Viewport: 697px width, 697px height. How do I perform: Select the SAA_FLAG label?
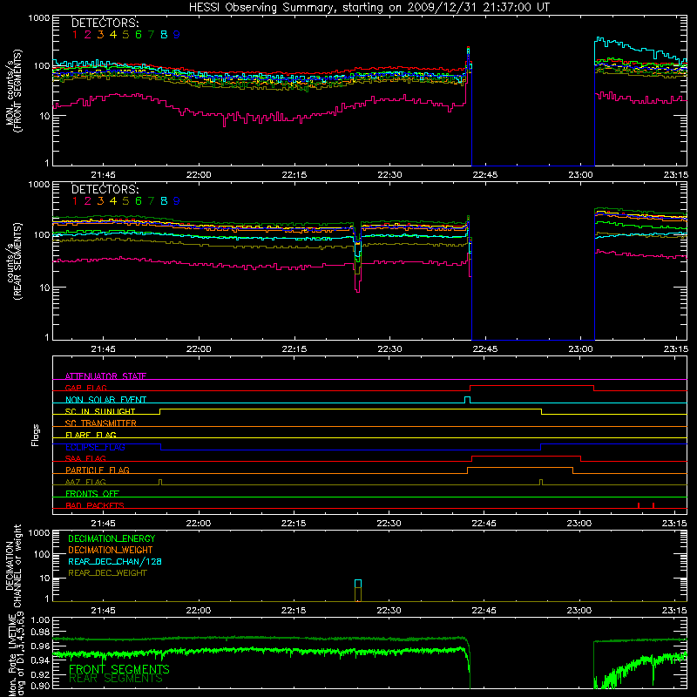pos(85,459)
